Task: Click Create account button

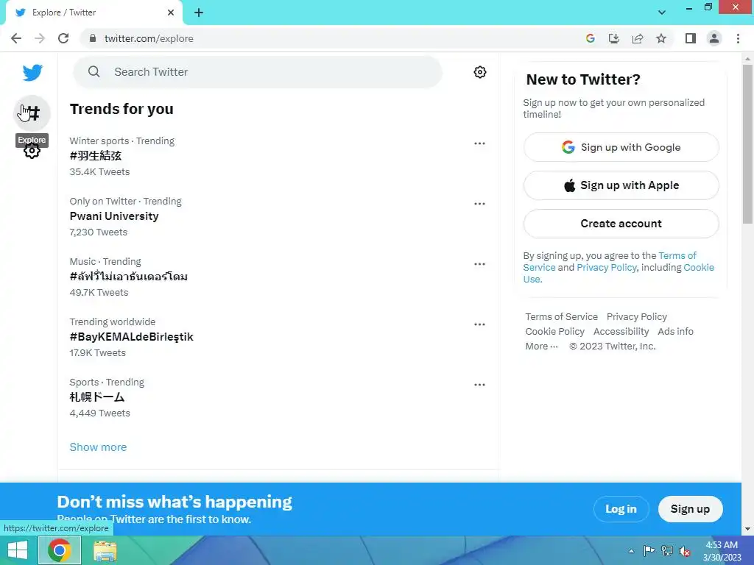Action: coord(621,224)
